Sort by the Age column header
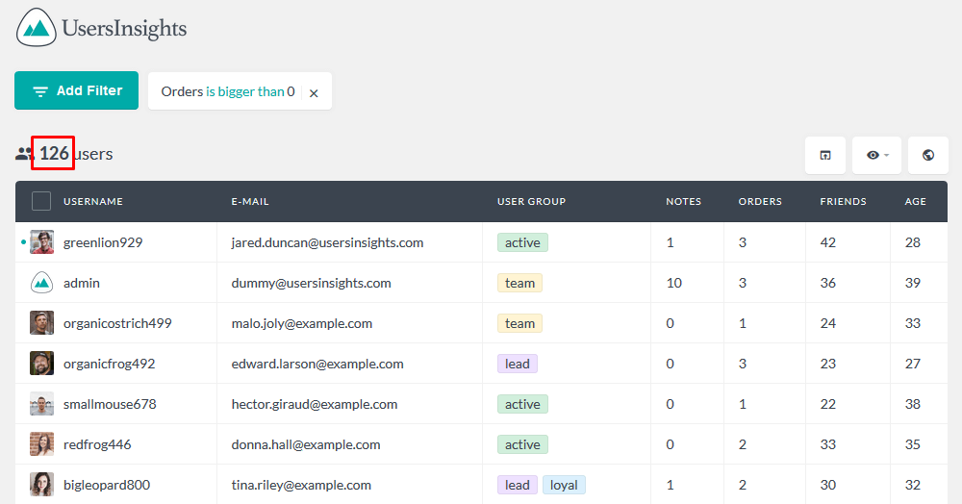 916,201
